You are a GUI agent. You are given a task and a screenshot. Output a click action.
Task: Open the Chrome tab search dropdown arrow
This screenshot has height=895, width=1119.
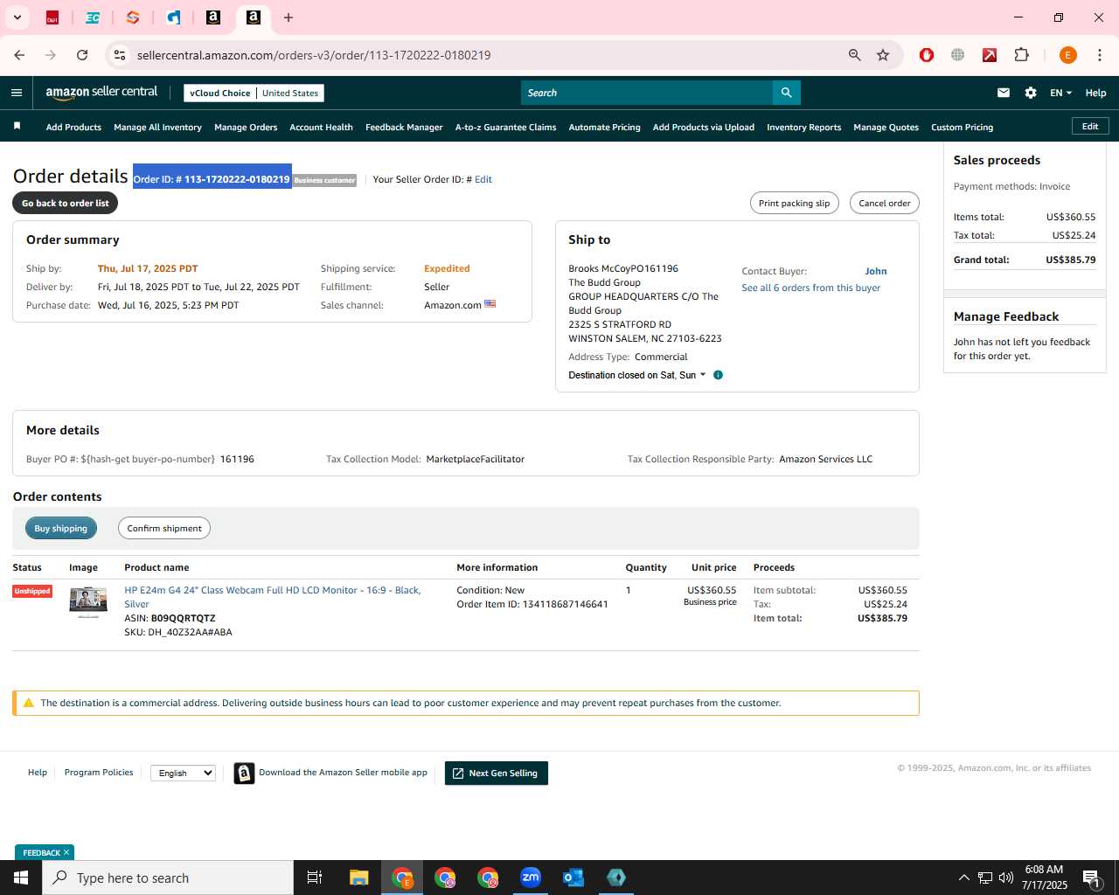point(17,17)
